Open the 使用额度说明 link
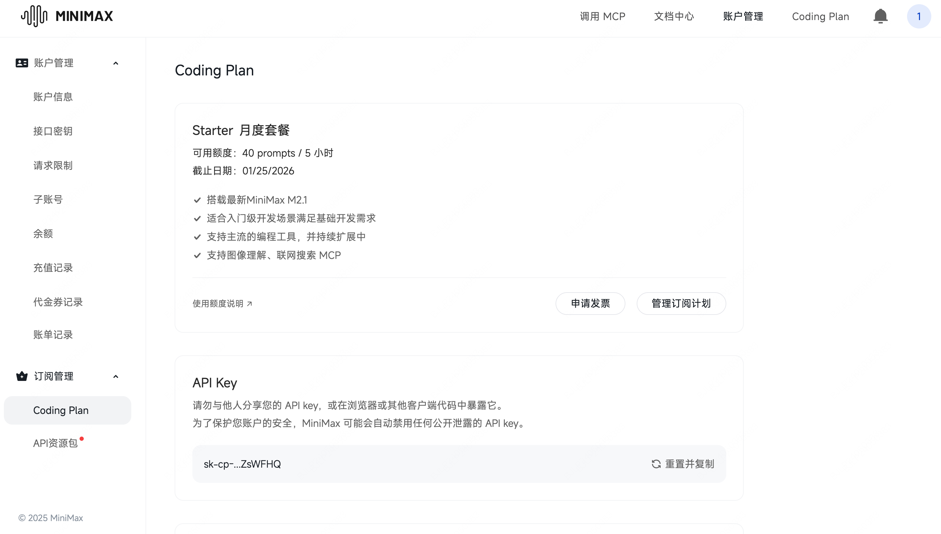The height and width of the screenshot is (534, 941). pyautogui.click(x=218, y=304)
